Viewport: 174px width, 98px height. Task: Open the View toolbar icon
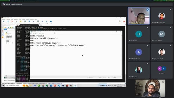click(x=25, y=22)
